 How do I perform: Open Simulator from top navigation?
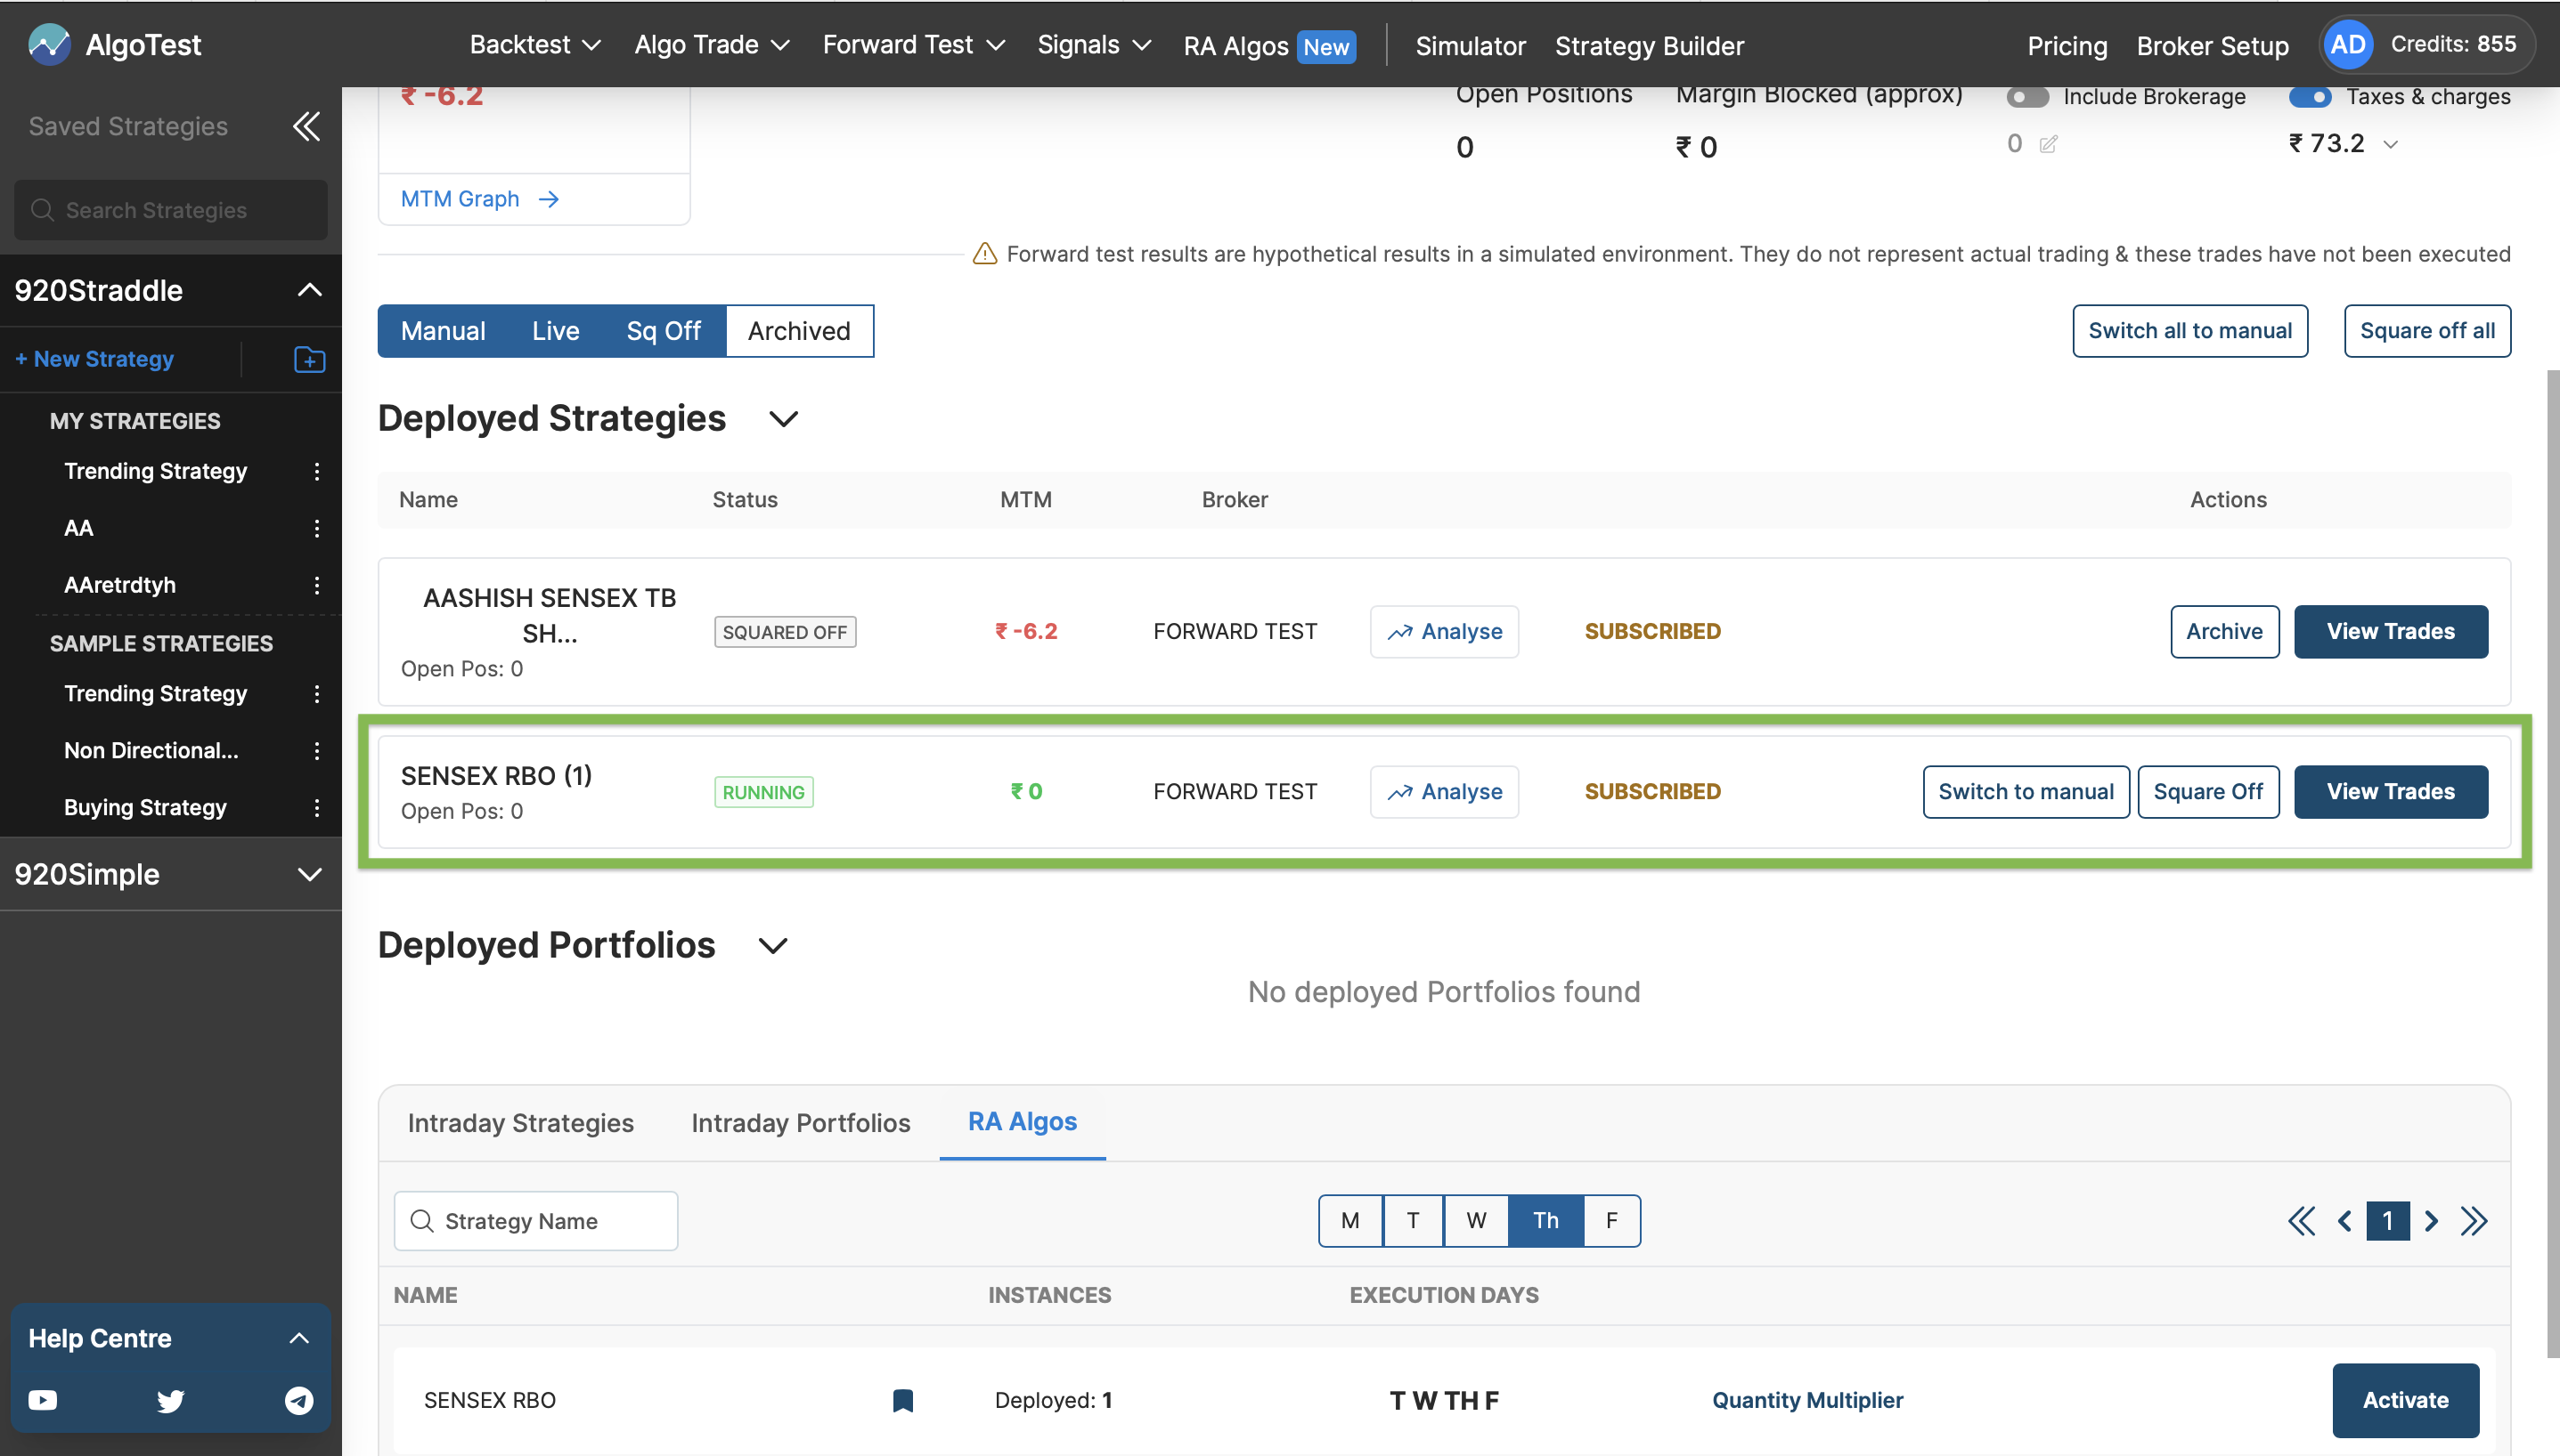click(x=1470, y=46)
